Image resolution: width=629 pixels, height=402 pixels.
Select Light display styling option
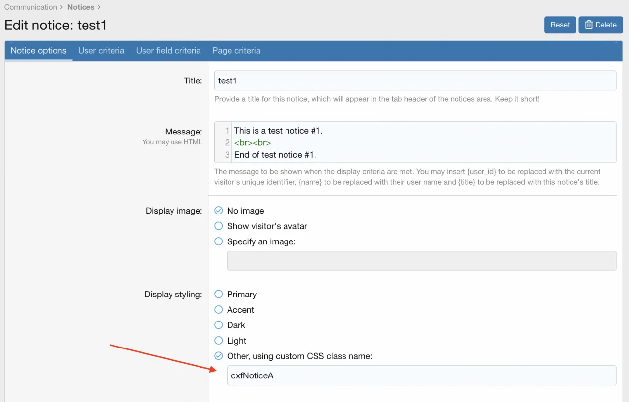point(219,341)
